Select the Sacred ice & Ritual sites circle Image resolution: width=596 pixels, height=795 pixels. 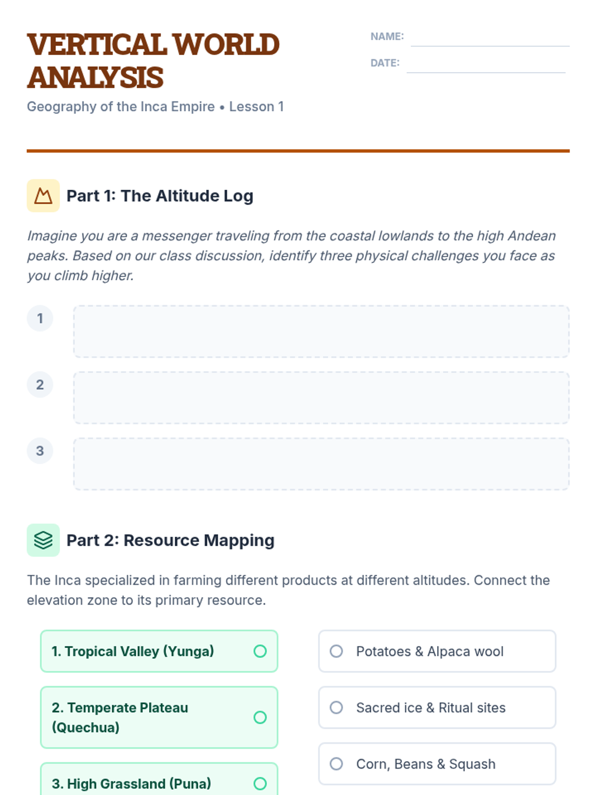(x=336, y=708)
